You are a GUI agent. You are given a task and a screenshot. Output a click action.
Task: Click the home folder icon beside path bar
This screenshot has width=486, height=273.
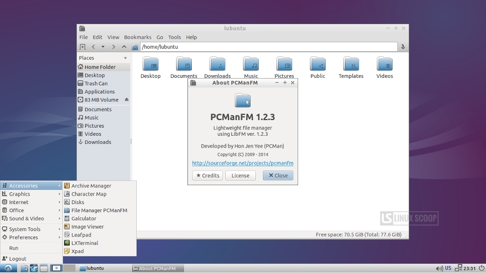[135, 47]
